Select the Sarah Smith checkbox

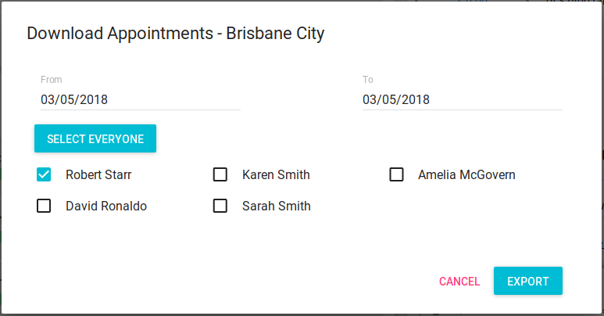point(220,206)
